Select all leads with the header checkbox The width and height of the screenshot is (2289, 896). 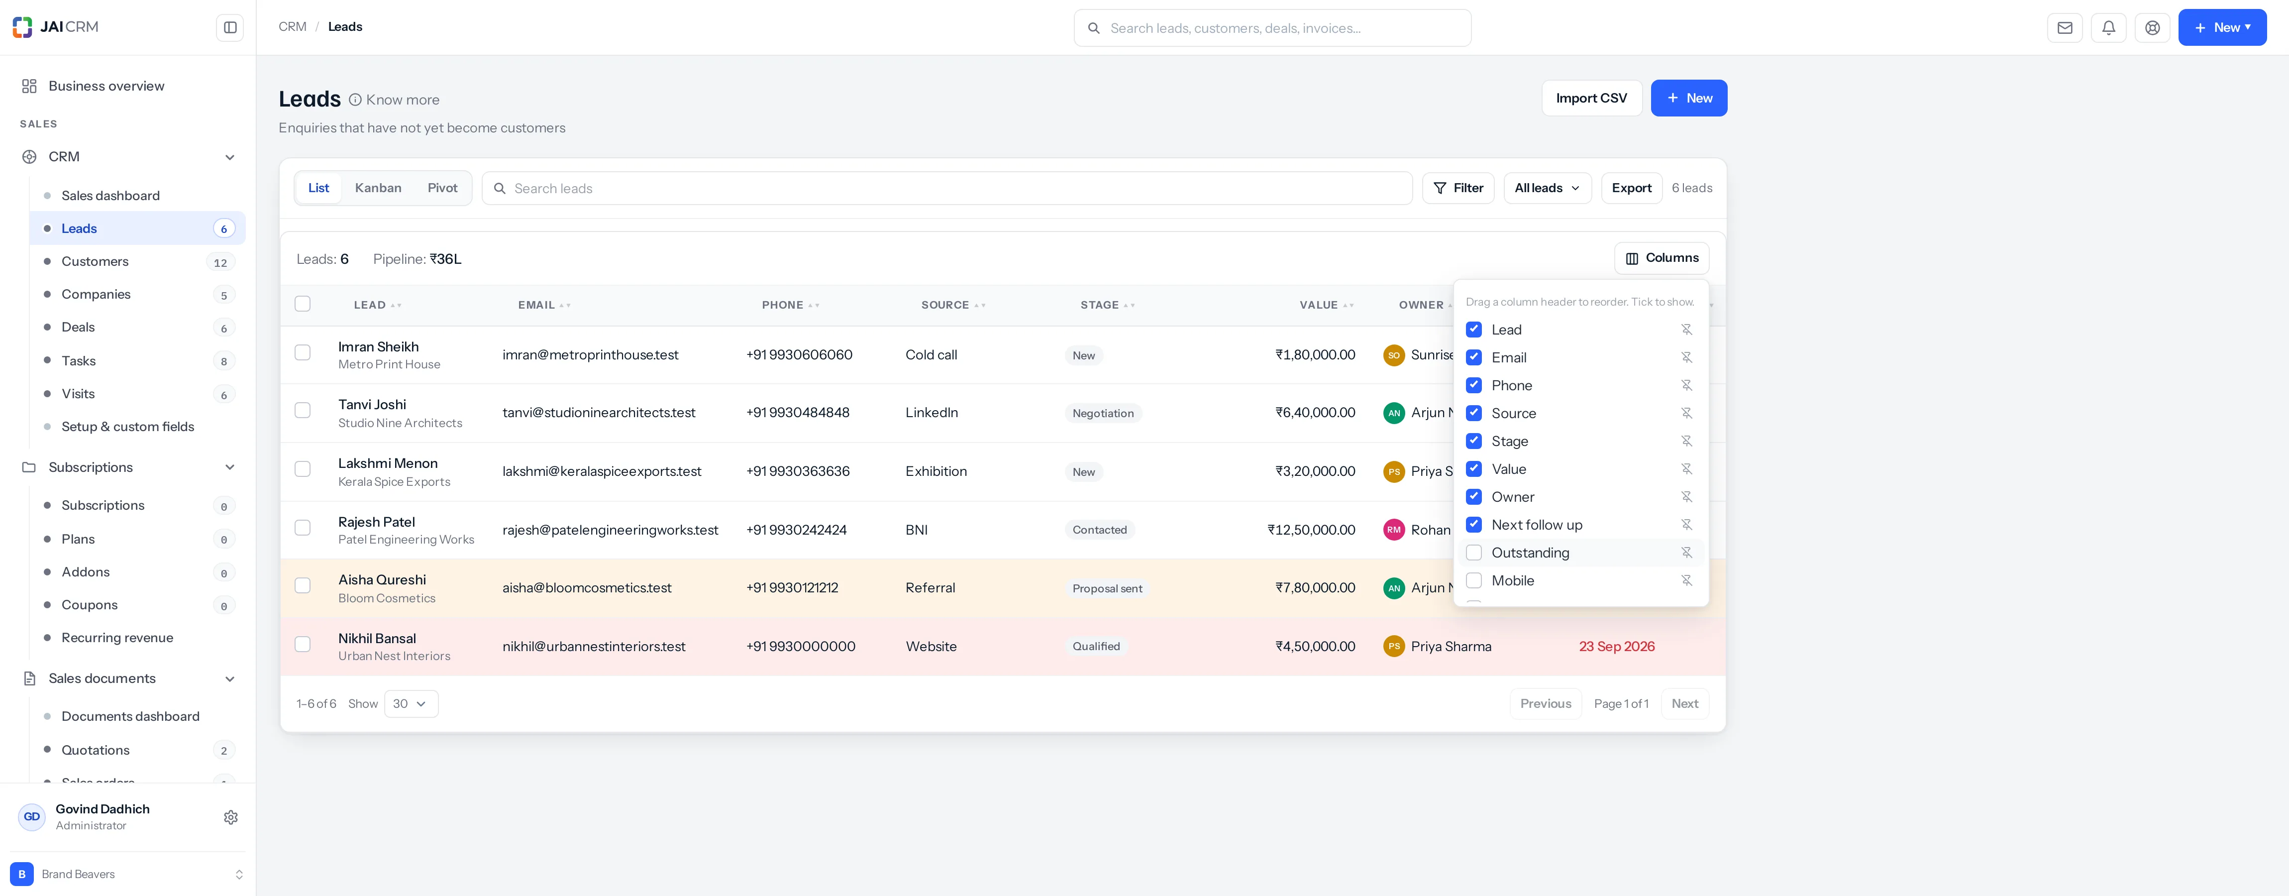pyautogui.click(x=303, y=304)
